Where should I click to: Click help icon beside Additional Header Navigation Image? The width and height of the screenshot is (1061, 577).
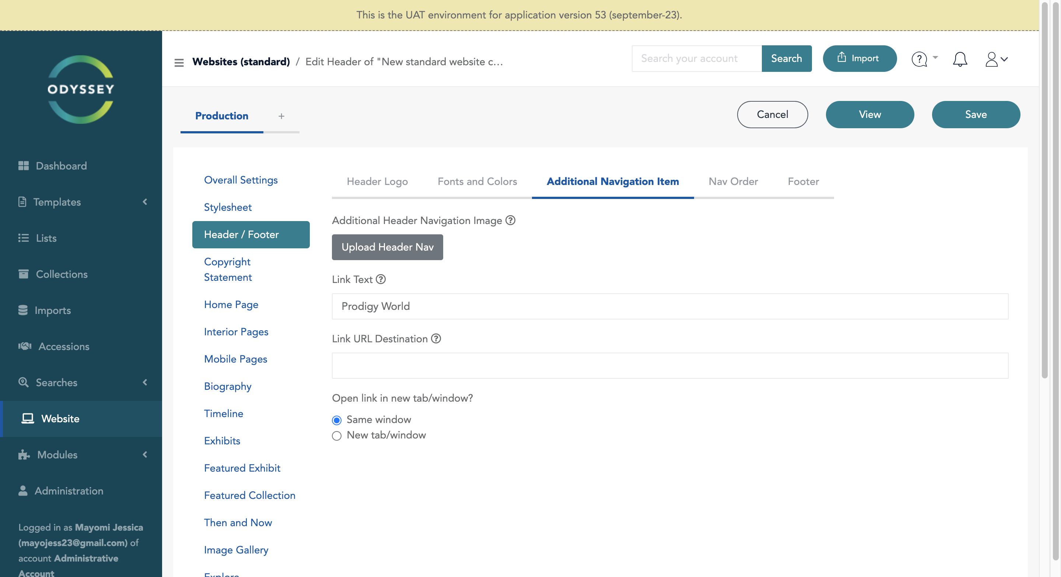(x=510, y=220)
